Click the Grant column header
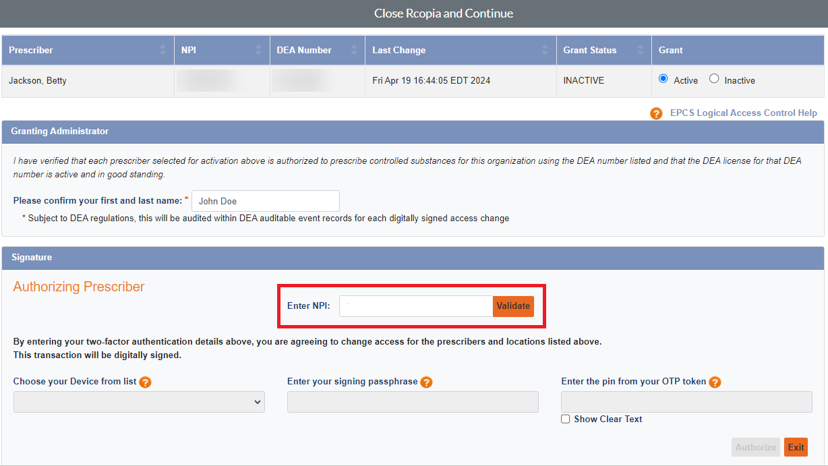The height and width of the screenshot is (466, 828). coord(738,51)
